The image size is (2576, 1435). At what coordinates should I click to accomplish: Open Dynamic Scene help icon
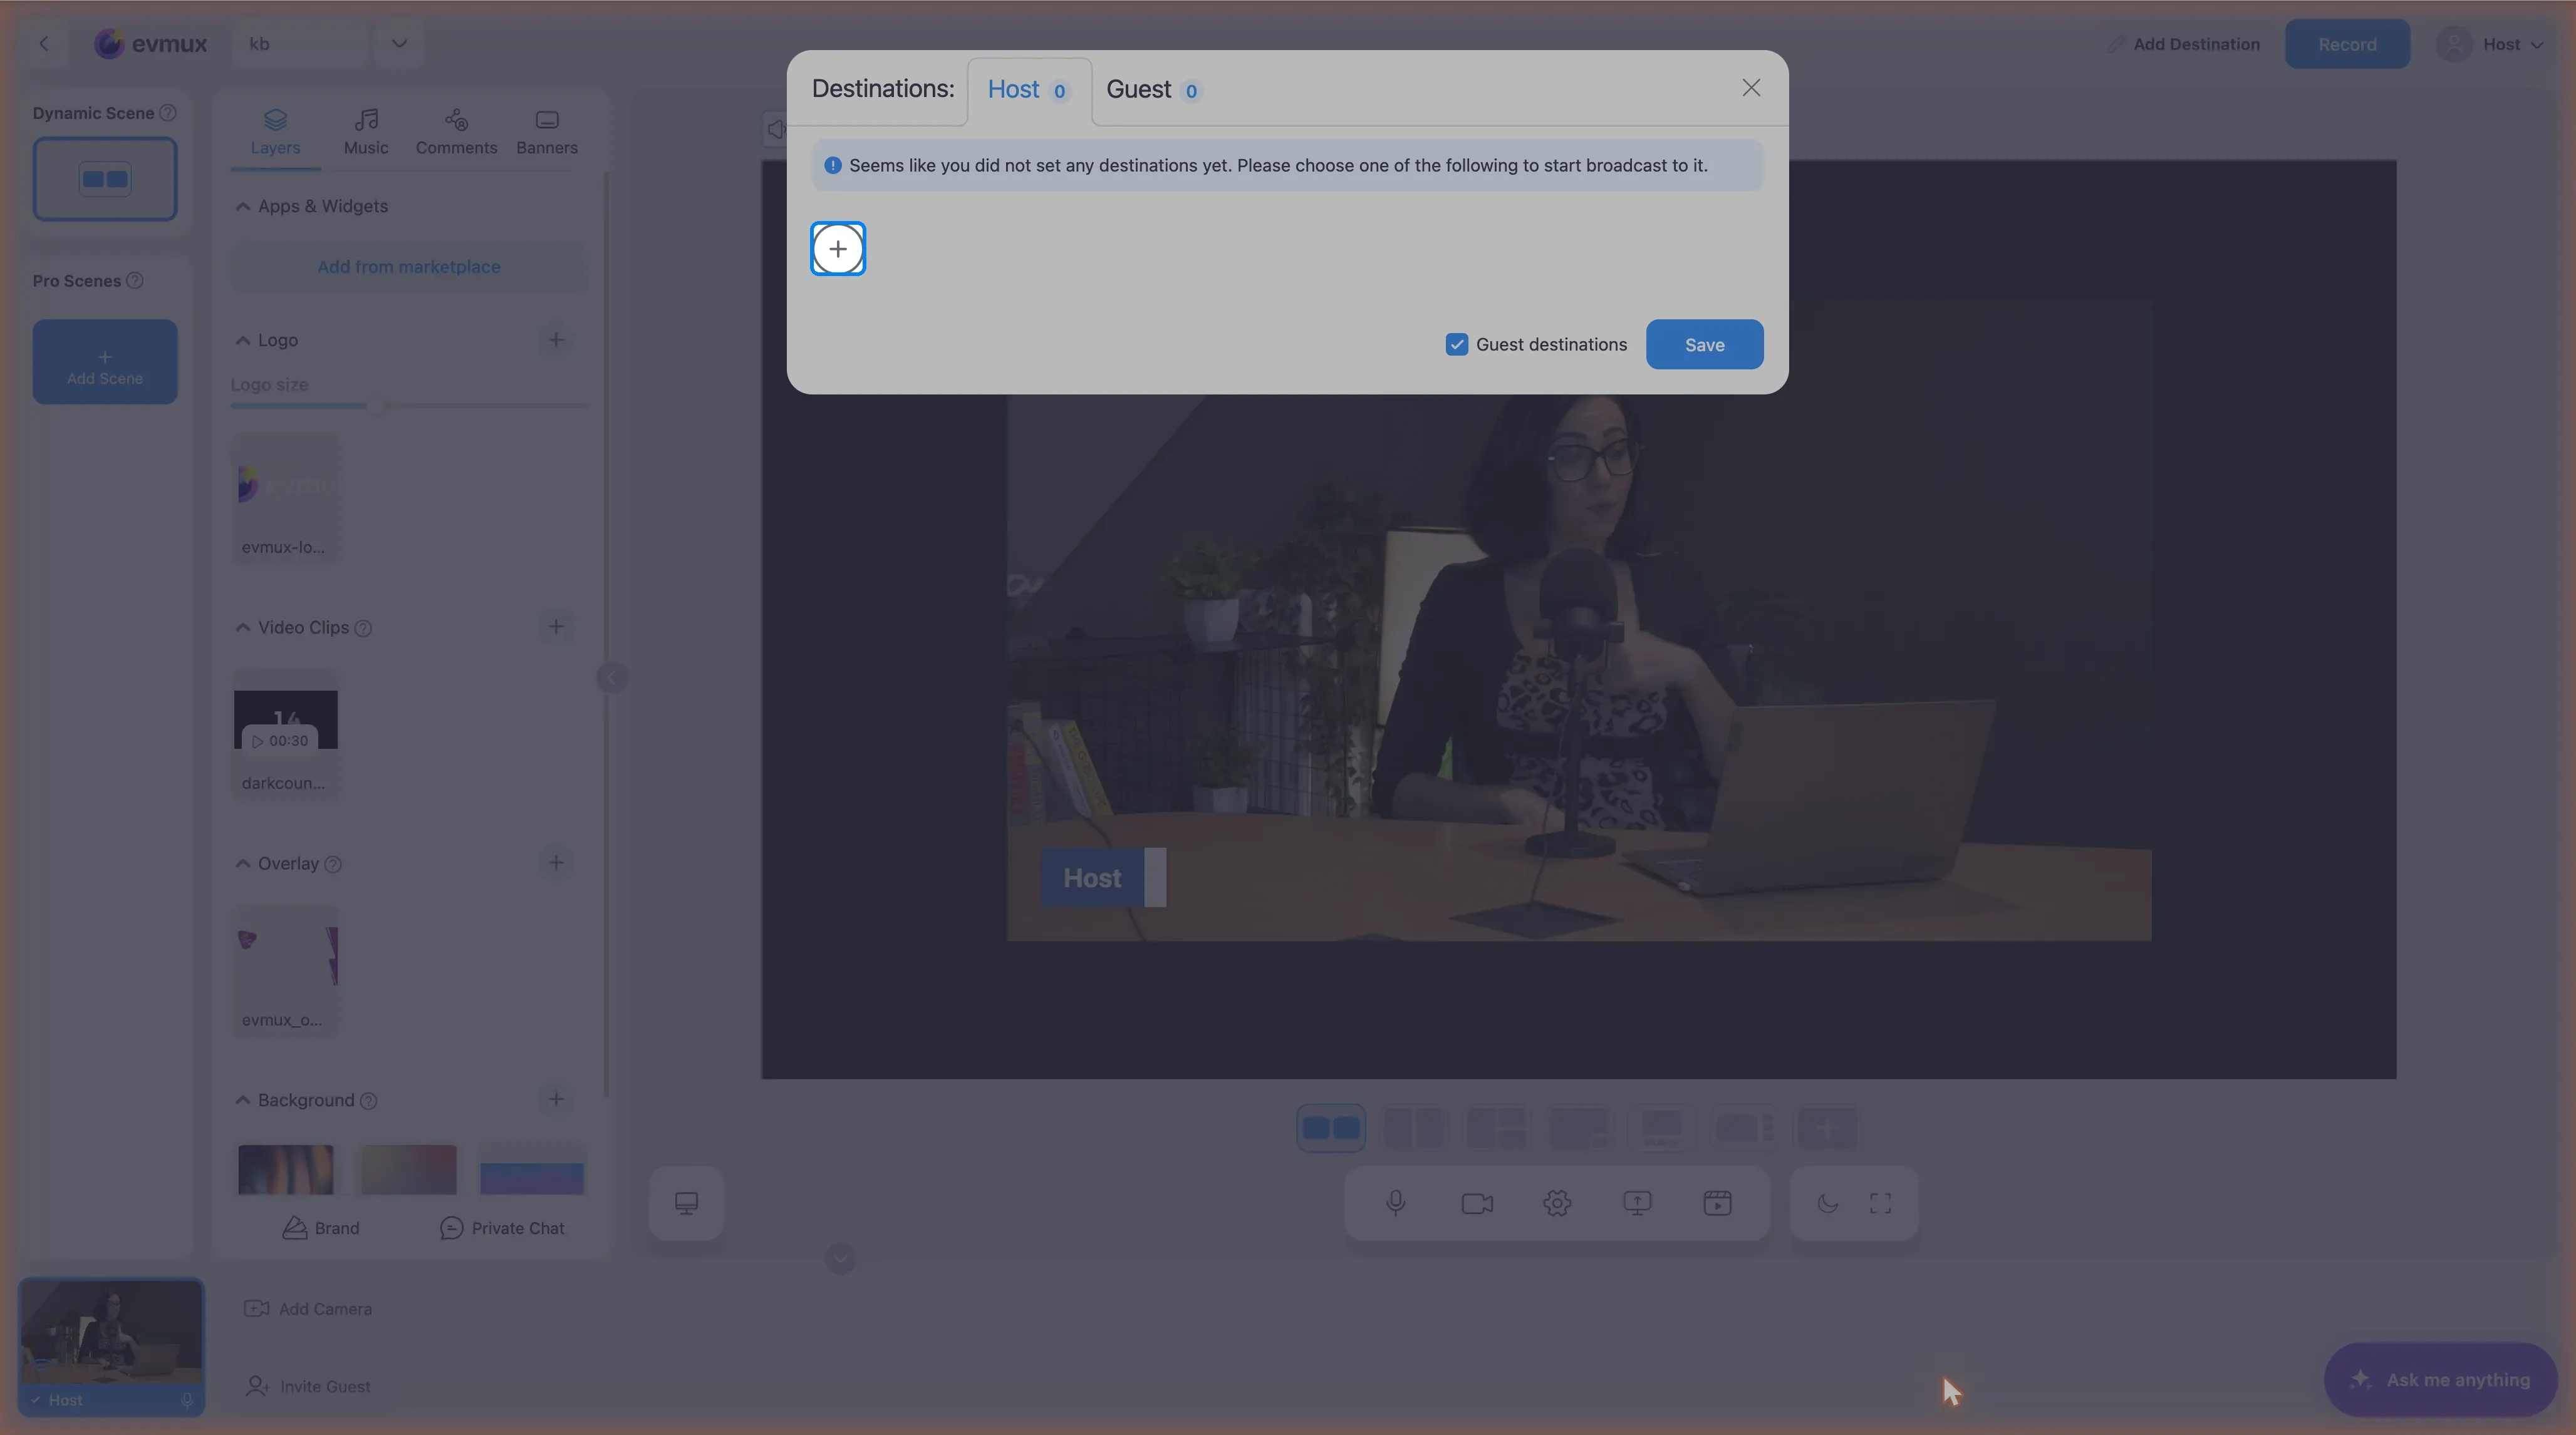168,113
